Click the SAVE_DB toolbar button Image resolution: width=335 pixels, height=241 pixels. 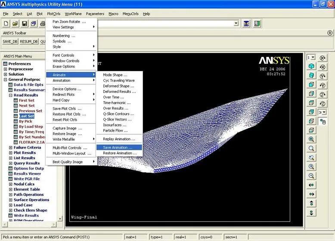(10, 41)
